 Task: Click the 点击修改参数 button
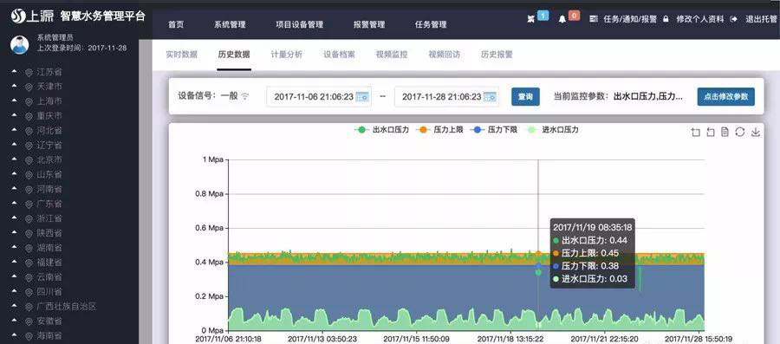725,96
